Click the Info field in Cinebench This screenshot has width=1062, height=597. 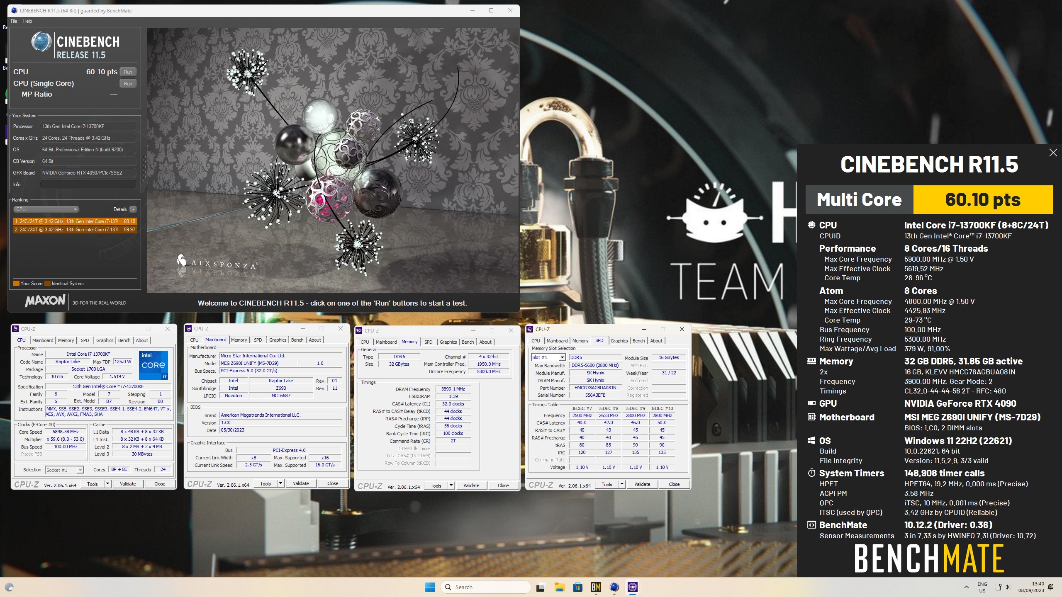(x=88, y=184)
